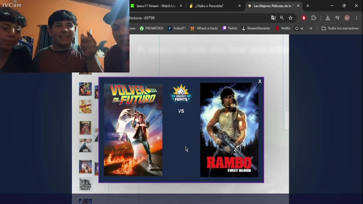
Task: Open the profile avatar menu
Action: click(347, 18)
